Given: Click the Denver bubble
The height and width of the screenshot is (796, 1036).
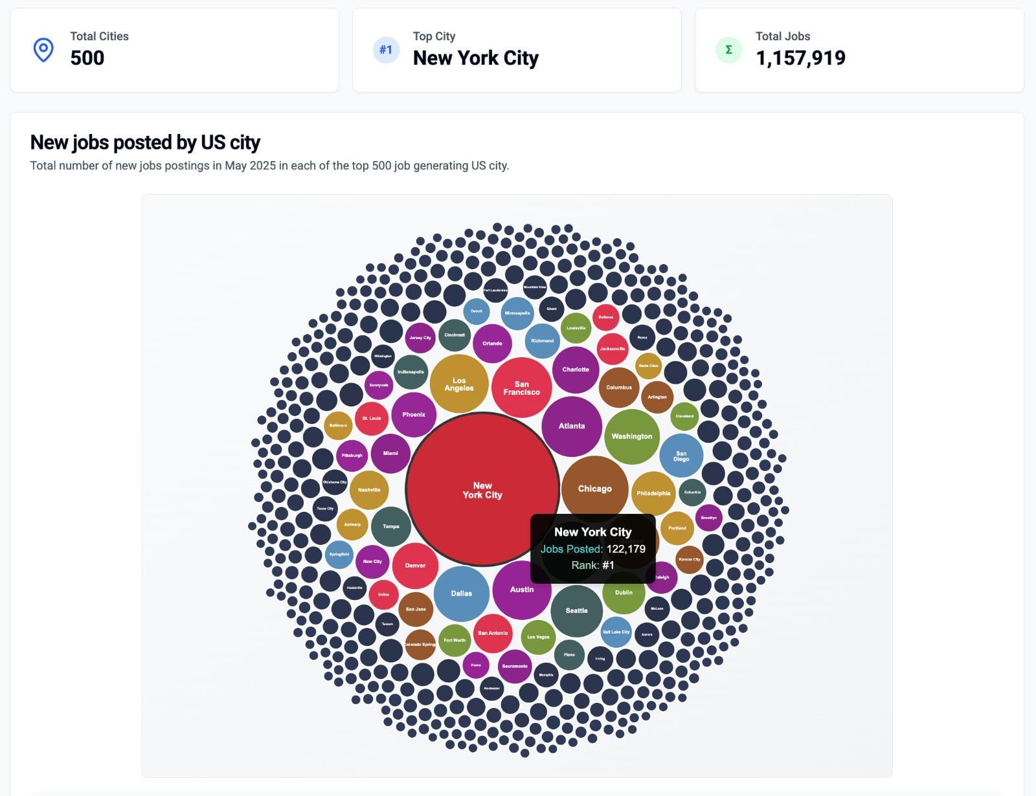Looking at the screenshot, I should (415, 566).
